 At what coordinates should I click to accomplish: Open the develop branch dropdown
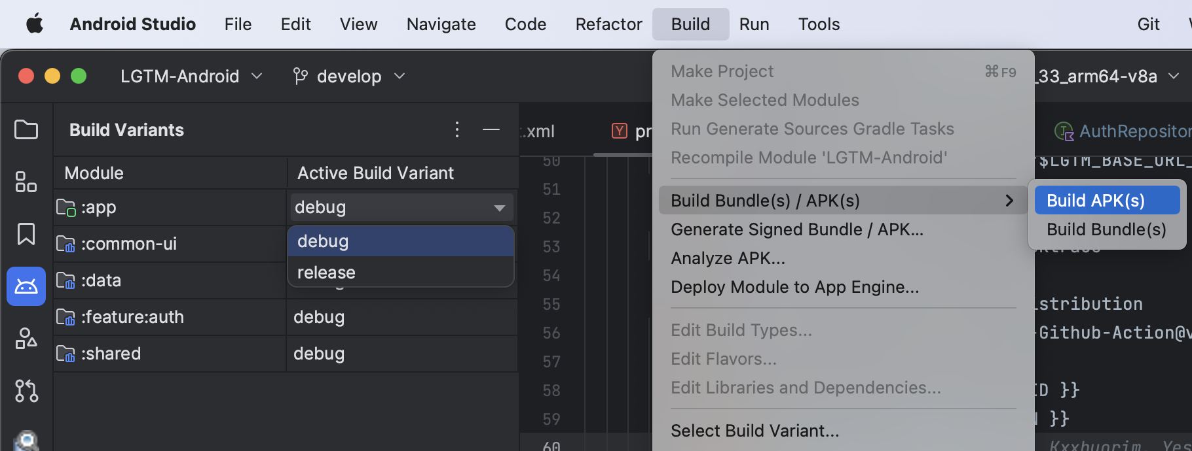tap(348, 76)
